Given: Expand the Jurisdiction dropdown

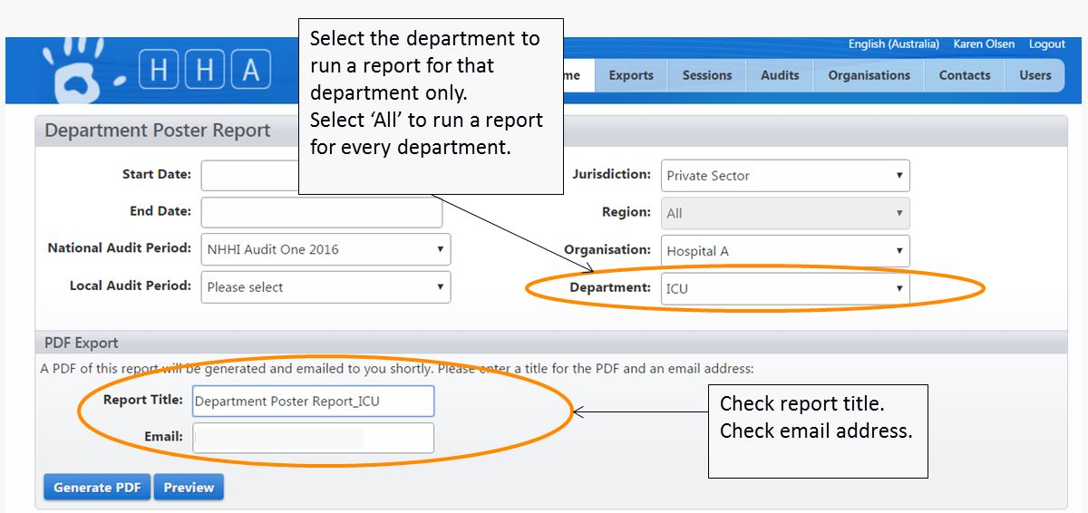Looking at the screenshot, I should [x=785, y=176].
